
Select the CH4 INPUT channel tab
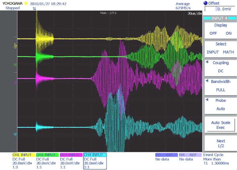[95, 155]
